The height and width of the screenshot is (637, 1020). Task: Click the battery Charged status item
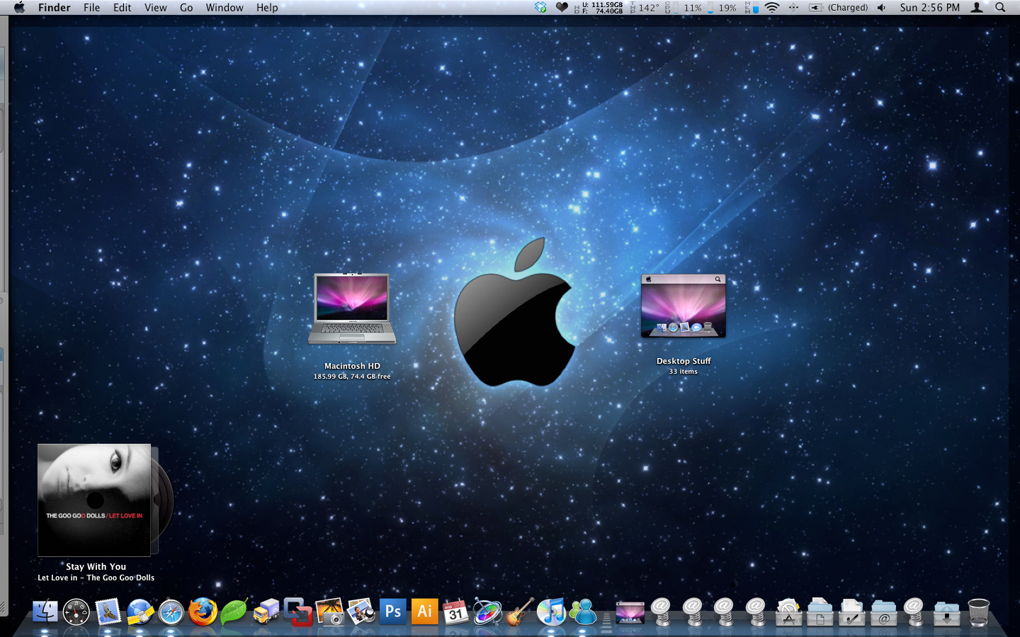pyautogui.click(x=839, y=8)
